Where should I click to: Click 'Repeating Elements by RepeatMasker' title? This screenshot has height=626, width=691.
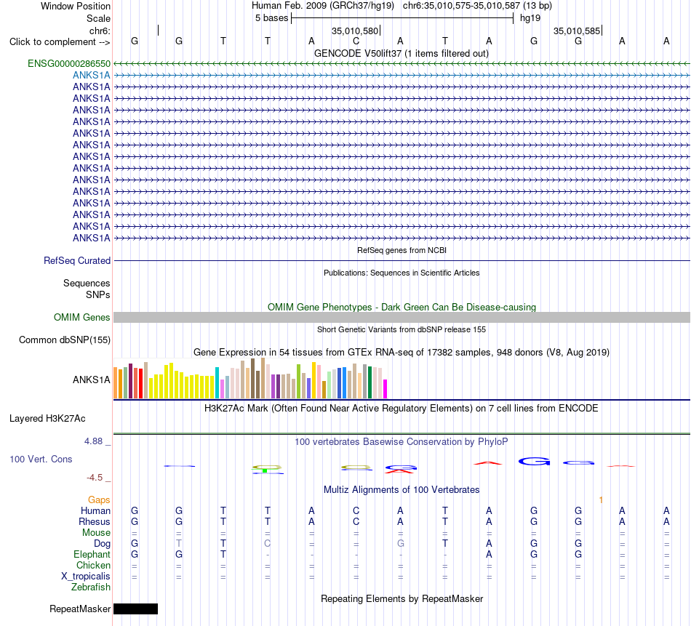(402, 599)
